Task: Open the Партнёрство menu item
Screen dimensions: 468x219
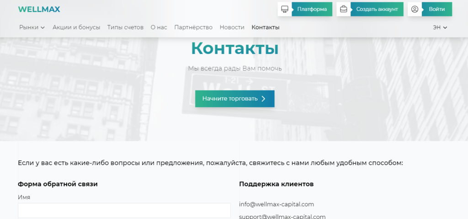Action: [193, 27]
